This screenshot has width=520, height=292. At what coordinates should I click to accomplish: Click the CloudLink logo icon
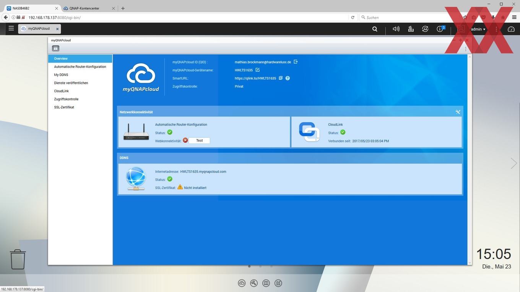click(x=309, y=132)
